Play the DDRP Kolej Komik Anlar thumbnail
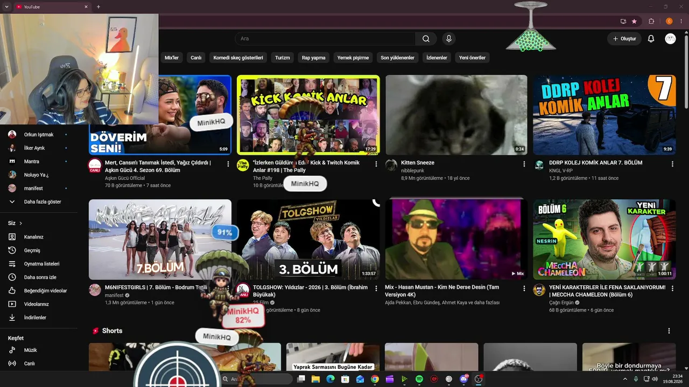 click(604, 115)
